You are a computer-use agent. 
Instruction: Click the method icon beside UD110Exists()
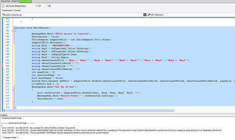coord(149,15)
